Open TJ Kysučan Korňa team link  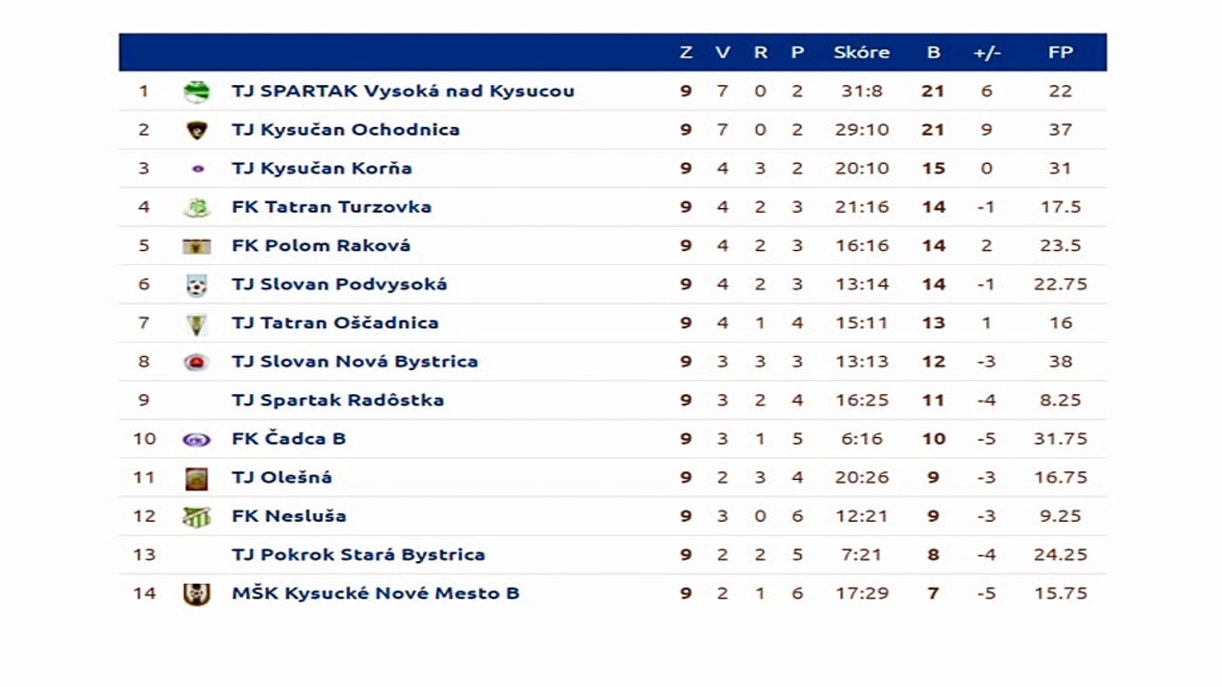[322, 168]
